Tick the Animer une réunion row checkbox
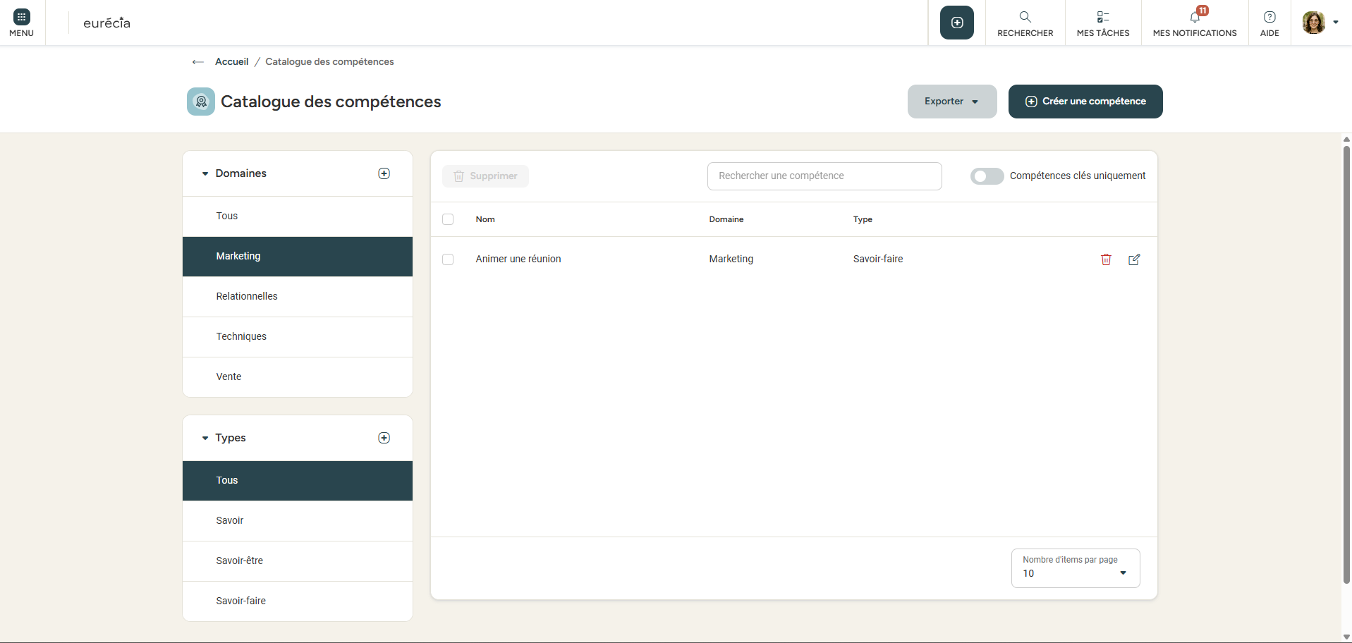1352x643 pixels. pos(448,259)
